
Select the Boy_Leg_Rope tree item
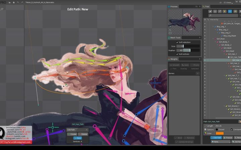click(230, 36)
